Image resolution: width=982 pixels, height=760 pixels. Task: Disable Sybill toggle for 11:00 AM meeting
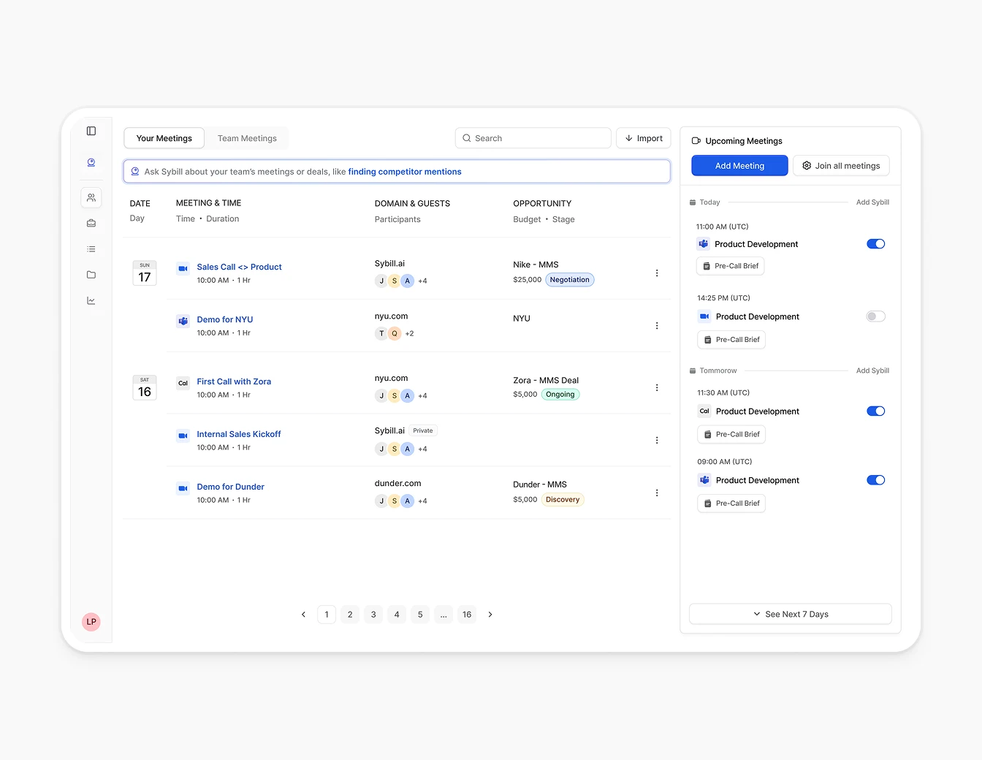pyautogui.click(x=875, y=244)
